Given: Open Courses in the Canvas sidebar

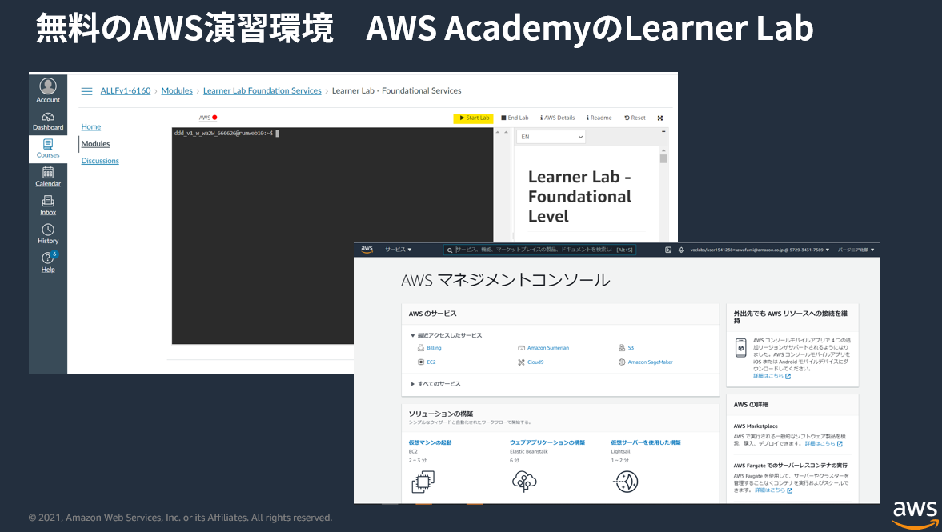Looking at the screenshot, I should (48, 148).
